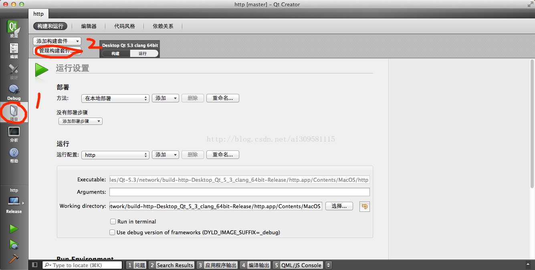The image size is (535, 270).
Task: Open the Help (帮助) mode
Action: coord(14,155)
